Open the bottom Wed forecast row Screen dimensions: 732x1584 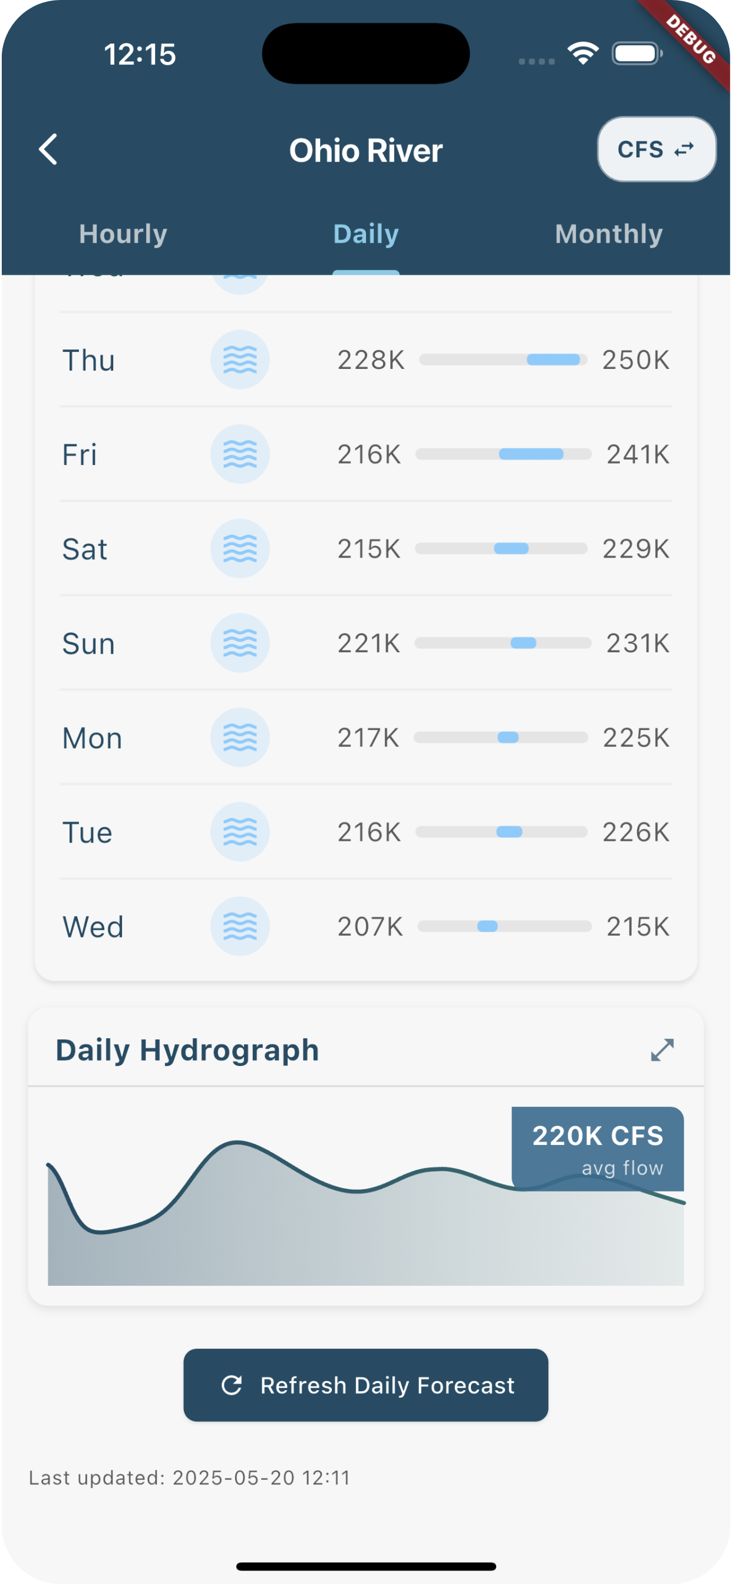pos(365,927)
